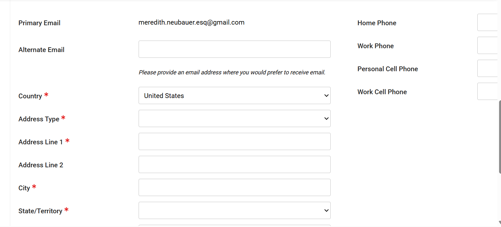Screen dimensions: 501x227
Task: Click the City input field
Action: pos(234,187)
